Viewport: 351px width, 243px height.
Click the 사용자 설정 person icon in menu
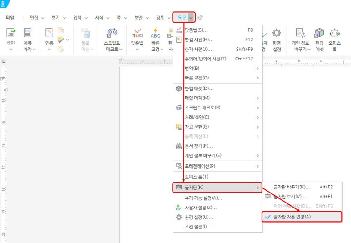coord(178,208)
